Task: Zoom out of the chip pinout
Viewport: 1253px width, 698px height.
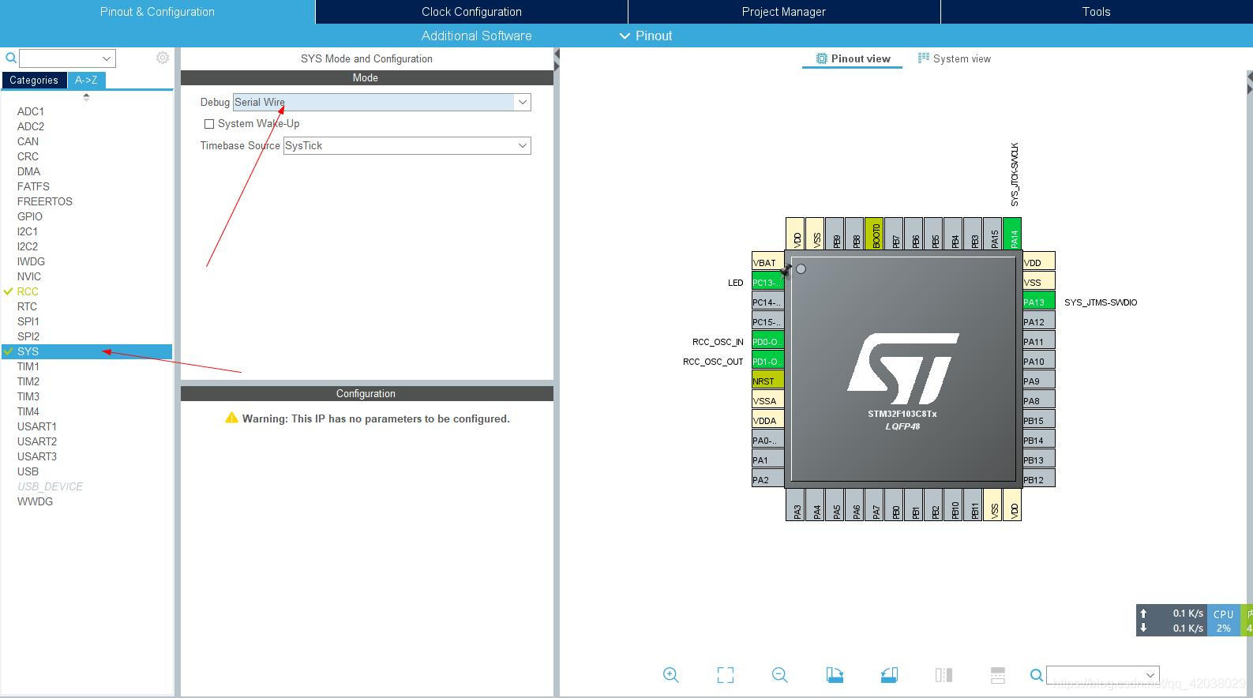Action: (x=780, y=675)
